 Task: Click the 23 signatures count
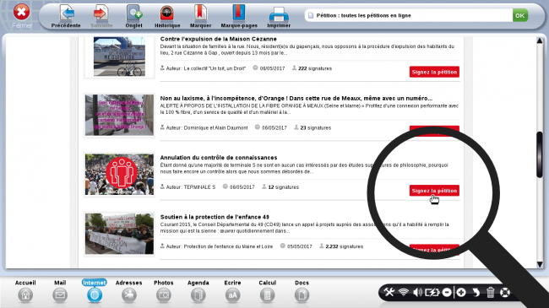click(316, 128)
